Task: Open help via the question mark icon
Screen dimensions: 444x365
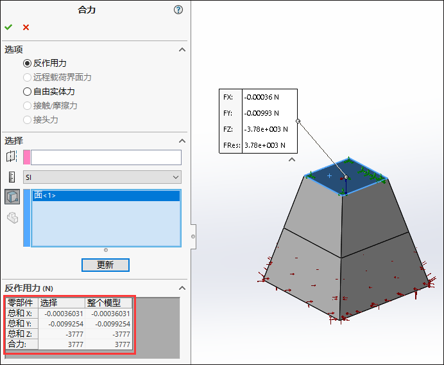Action: tap(178, 10)
